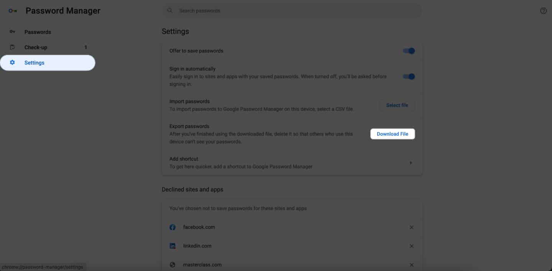Image resolution: width=552 pixels, height=271 pixels.
Task: Open the help question mark icon
Action: (x=543, y=11)
